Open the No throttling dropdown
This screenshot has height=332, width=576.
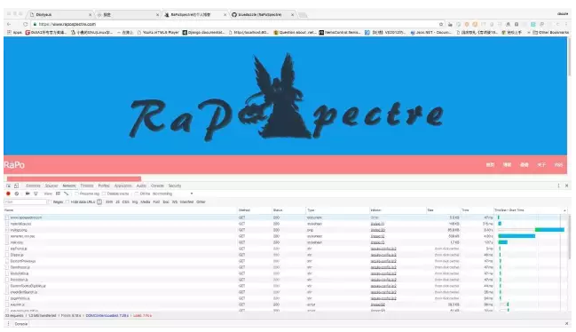[x=173, y=194]
